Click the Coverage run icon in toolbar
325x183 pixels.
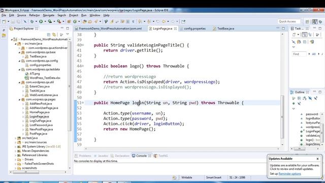tap(50, 21)
